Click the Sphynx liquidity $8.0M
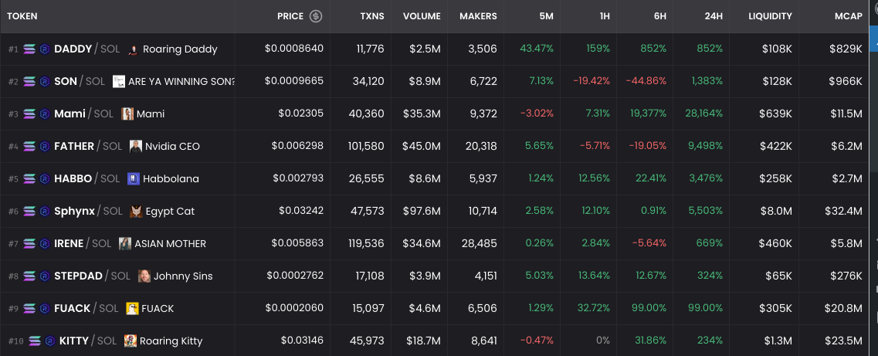 [x=776, y=212]
